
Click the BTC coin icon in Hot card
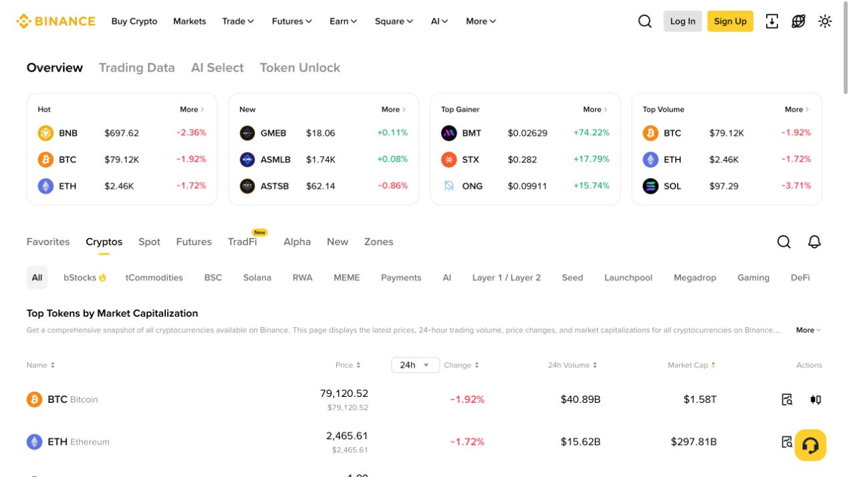pyautogui.click(x=45, y=160)
